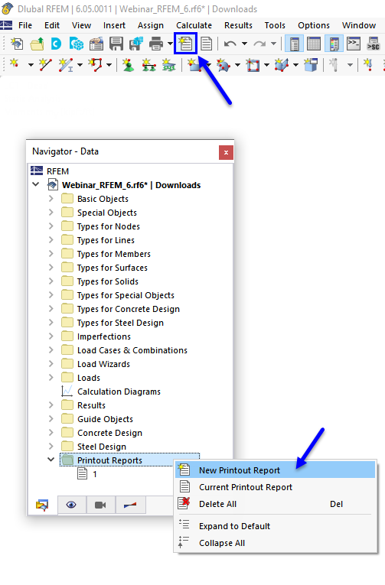Expand the Loads folder
Viewport: 385px width, 585px height.
[x=51, y=378]
